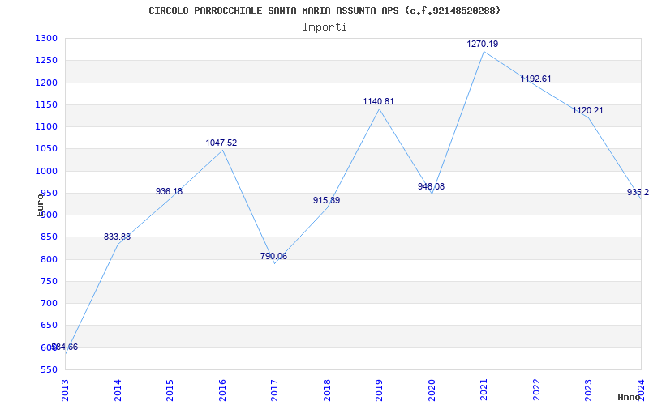649x405 pixels.
Task: Select the 1140.81 data label
Action: [x=378, y=101]
